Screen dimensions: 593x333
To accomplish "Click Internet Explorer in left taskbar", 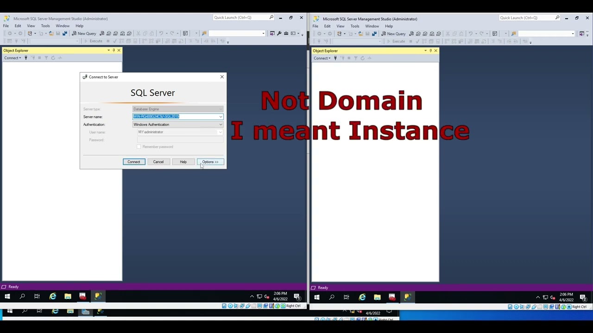I will coord(53,296).
